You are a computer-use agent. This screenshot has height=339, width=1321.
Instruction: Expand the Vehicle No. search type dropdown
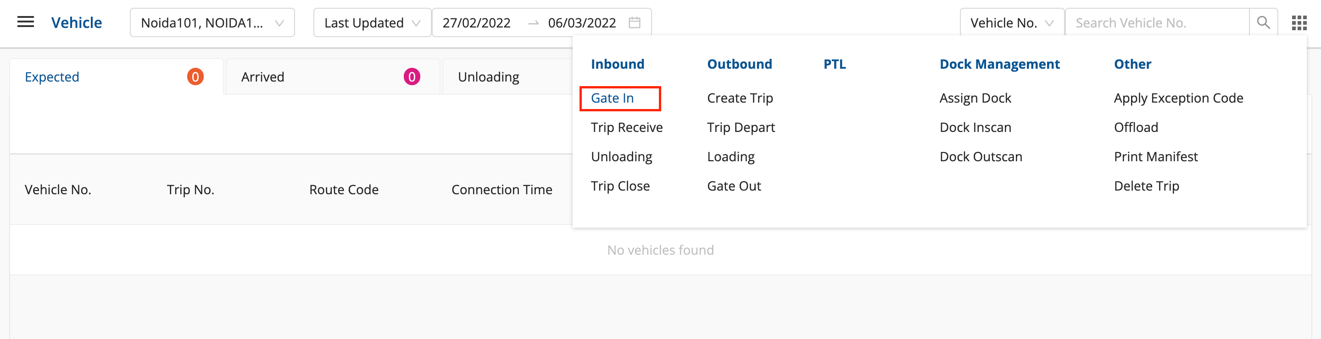(1011, 22)
